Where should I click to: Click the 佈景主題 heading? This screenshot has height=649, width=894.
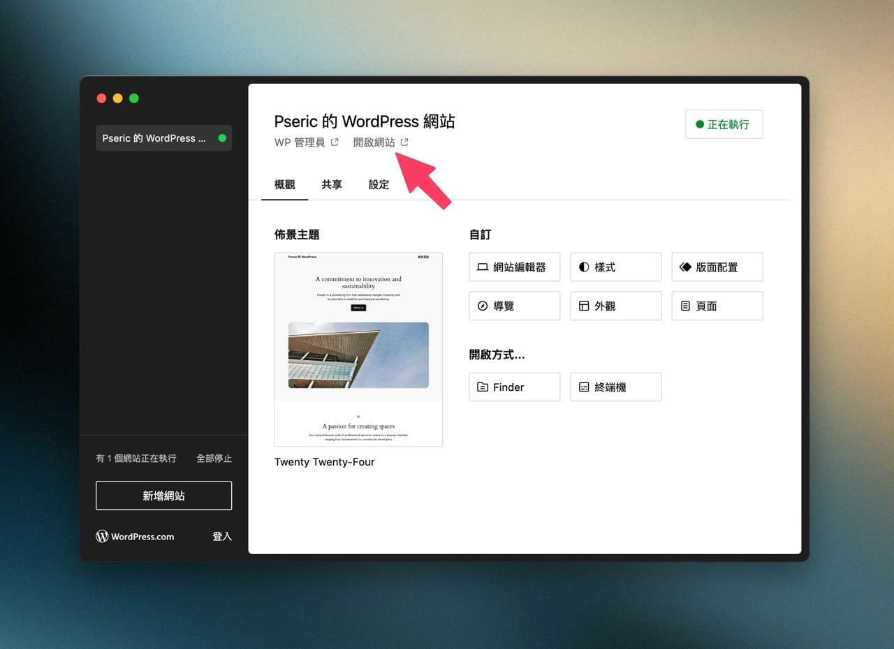297,235
